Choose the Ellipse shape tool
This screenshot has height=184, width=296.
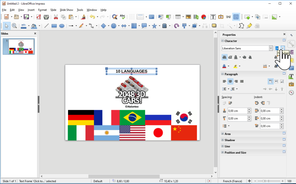pos(62,26)
